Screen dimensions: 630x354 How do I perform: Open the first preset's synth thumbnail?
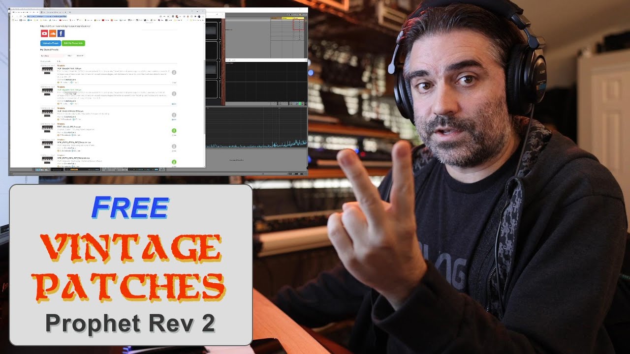(x=48, y=71)
